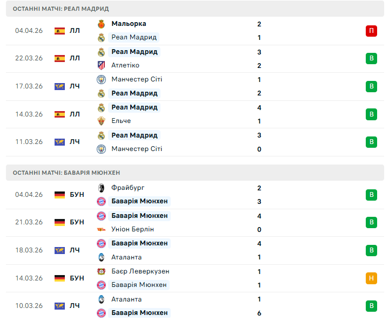Select the Ельче team name

[x=121, y=121]
